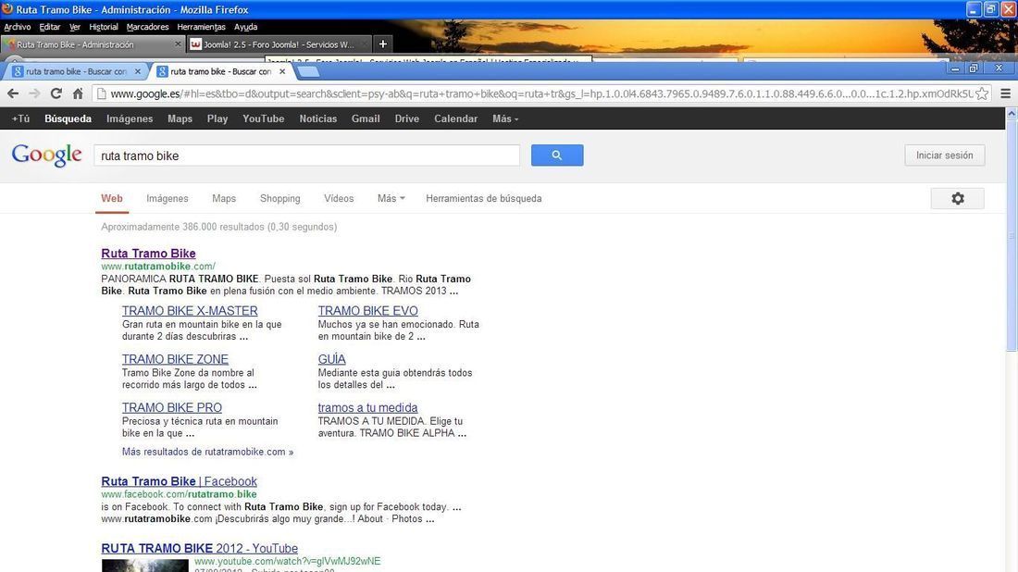Open the Marcadores menu
Image resolution: width=1018 pixels, height=572 pixels.
click(x=147, y=27)
